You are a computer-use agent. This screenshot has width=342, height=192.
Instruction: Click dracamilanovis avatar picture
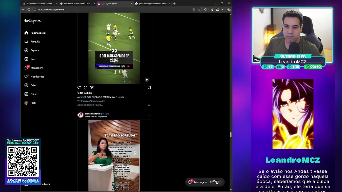tap(80, 115)
